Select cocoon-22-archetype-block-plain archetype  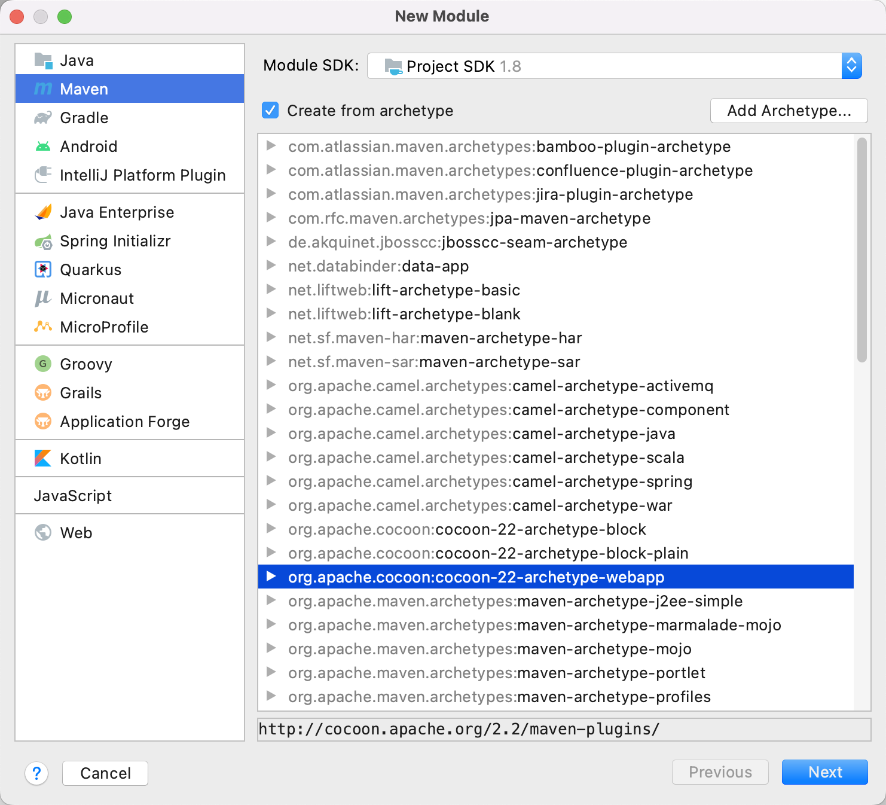(x=556, y=553)
